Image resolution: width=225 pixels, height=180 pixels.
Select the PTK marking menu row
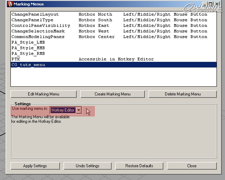16,59
